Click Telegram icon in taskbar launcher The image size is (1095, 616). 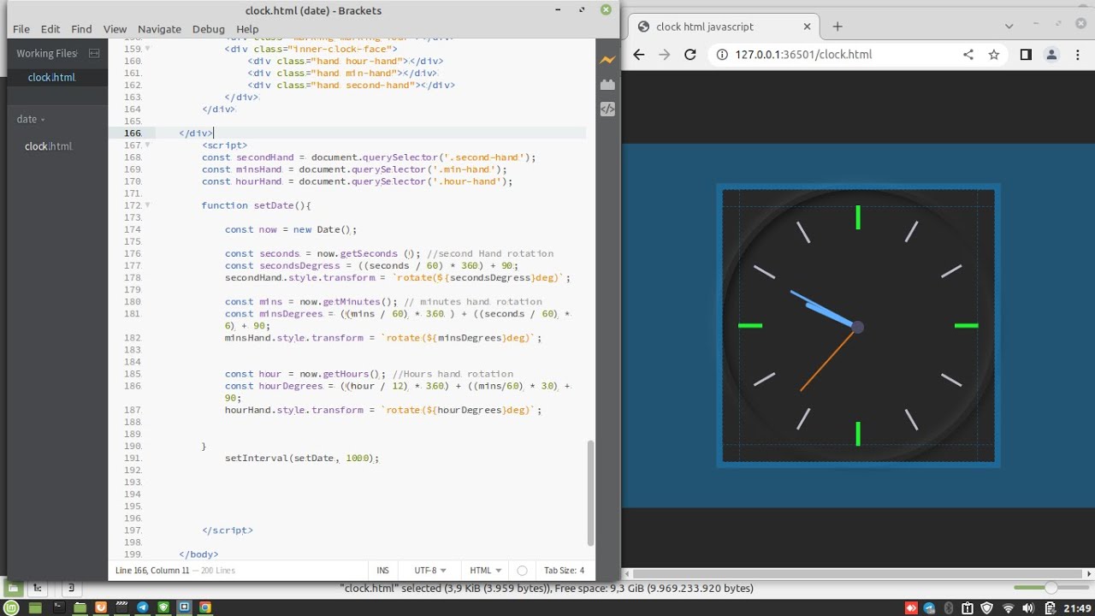(142, 607)
